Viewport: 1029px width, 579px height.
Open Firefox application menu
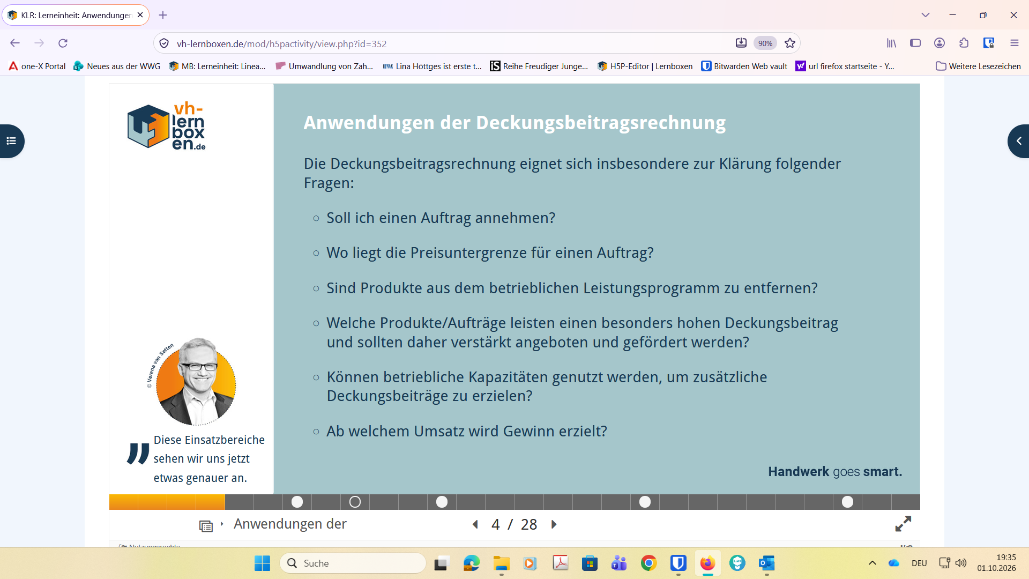pyautogui.click(x=1014, y=43)
